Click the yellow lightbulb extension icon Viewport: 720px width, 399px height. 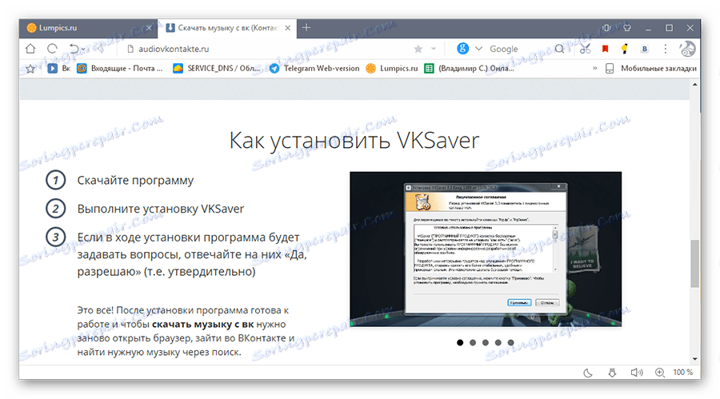click(x=625, y=49)
